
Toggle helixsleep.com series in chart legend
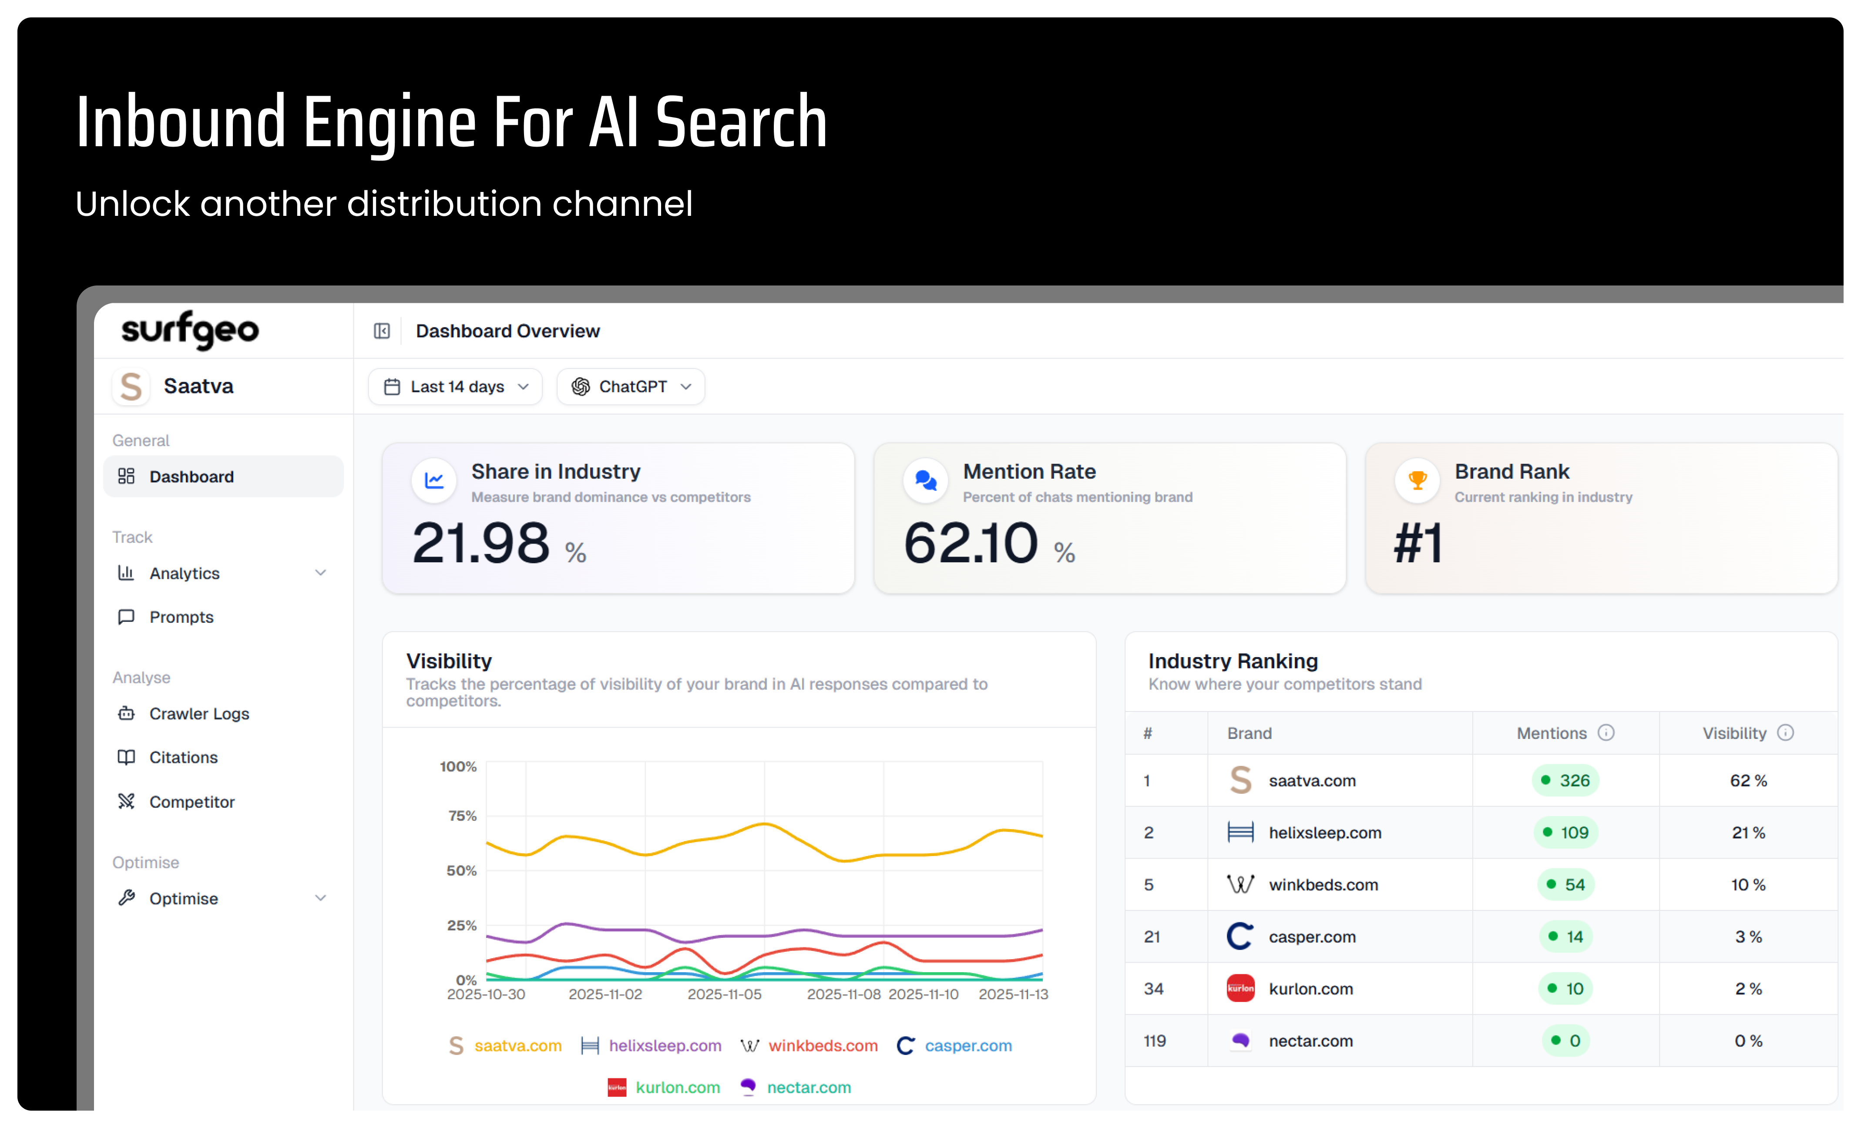pyautogui.click(x=665, y=1046)
